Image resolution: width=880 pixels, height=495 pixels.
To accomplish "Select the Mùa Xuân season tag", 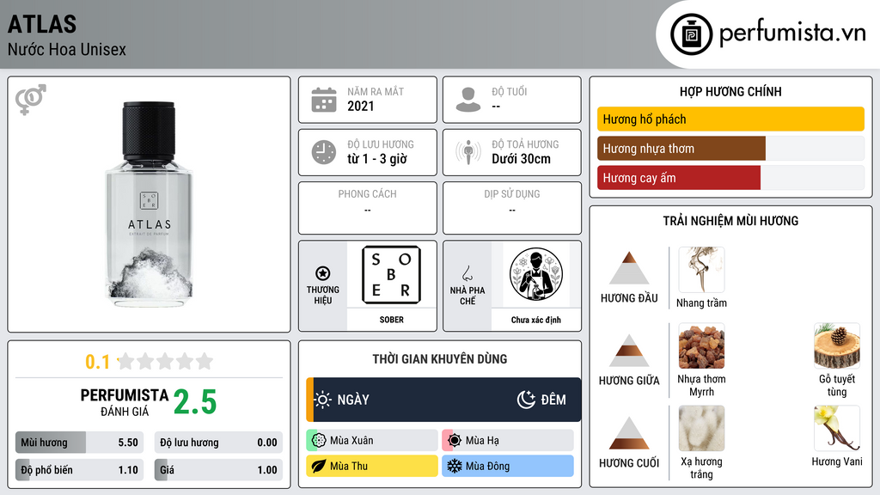I will pyautogui.click(x=372, y=441).
